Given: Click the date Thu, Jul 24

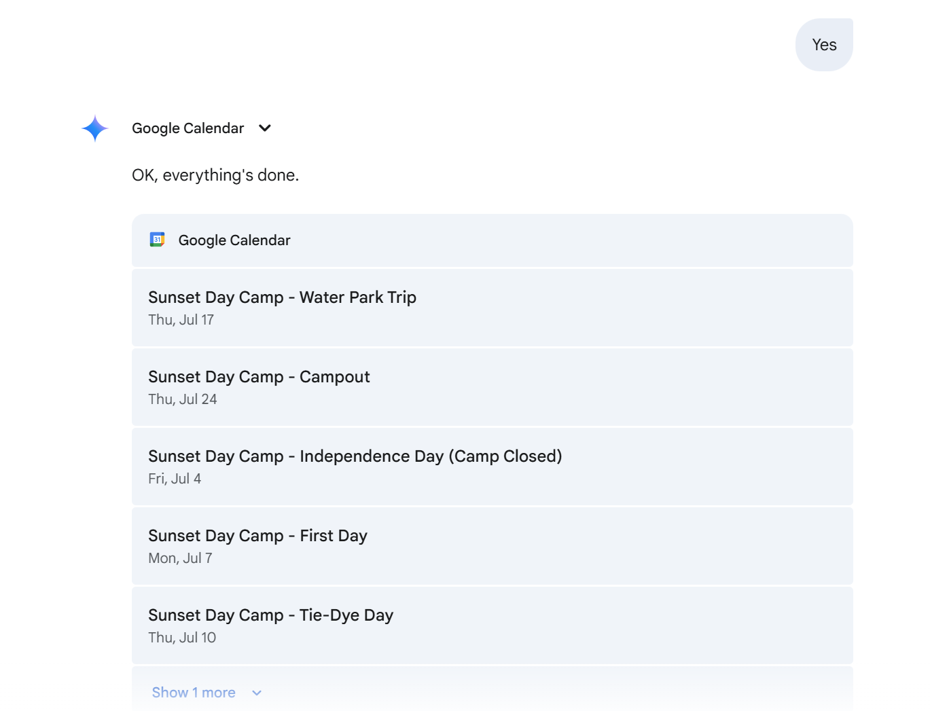Looking at the screenshot, I should click(182, 399).
